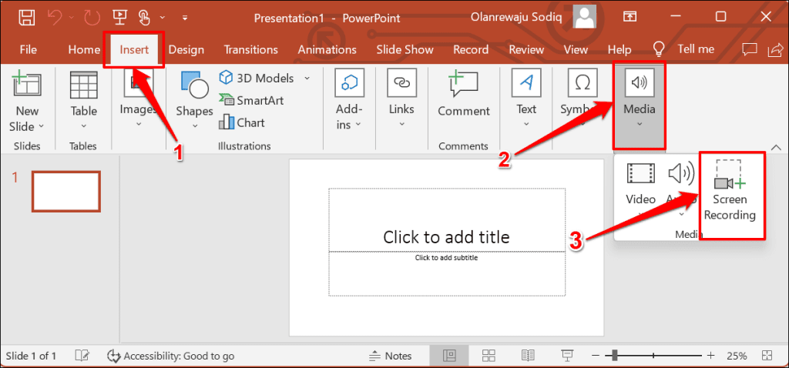Switch to the Slide Show tab
This screenshot has width=789, height=368.
click(405, 50)
